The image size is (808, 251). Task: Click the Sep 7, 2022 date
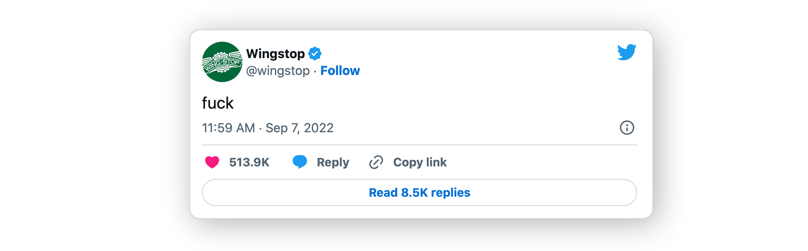tap(299, 128)
